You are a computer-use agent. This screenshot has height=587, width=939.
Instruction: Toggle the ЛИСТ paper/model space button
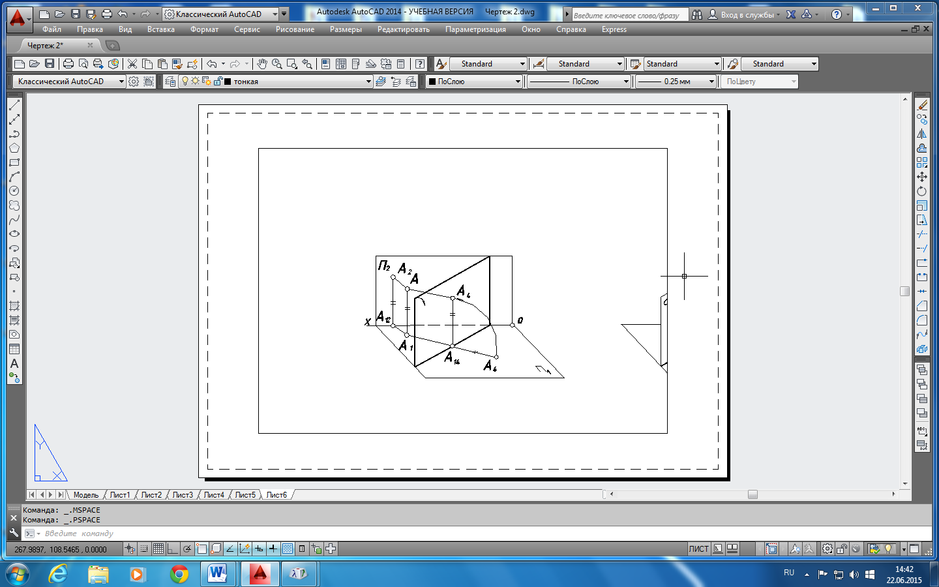point(699,549)
